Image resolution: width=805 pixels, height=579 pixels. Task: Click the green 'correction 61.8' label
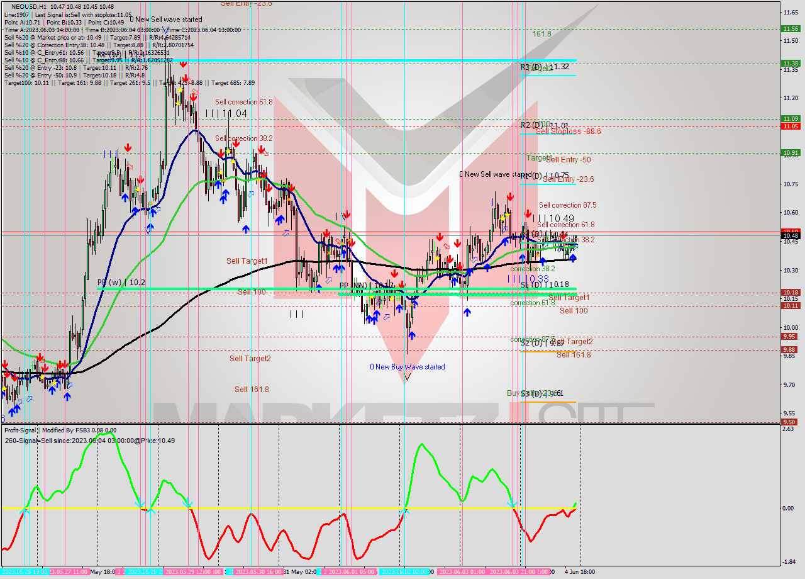point(532,303)
